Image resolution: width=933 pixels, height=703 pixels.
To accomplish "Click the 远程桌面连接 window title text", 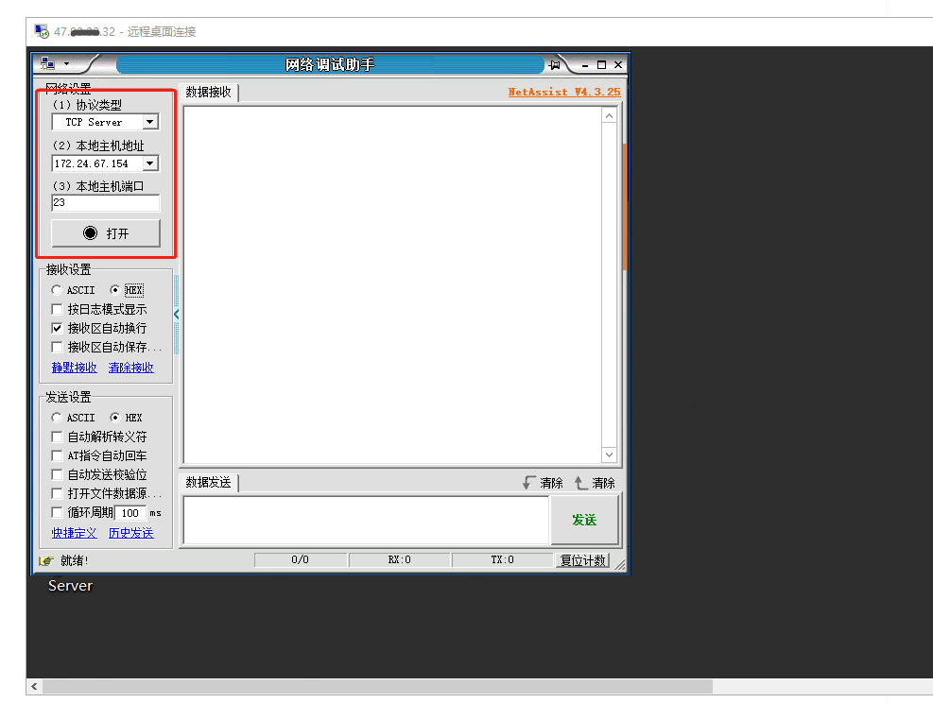I will [x=162, y=31].
